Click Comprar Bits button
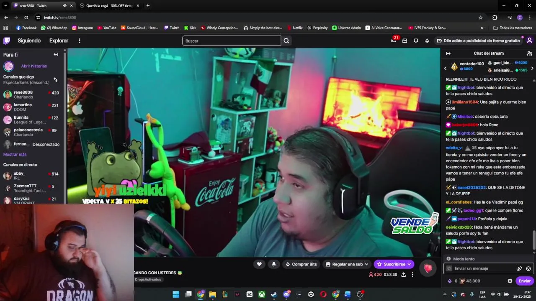Image resolution: width=536 pixels, height=301 pixels. point(301,264)
